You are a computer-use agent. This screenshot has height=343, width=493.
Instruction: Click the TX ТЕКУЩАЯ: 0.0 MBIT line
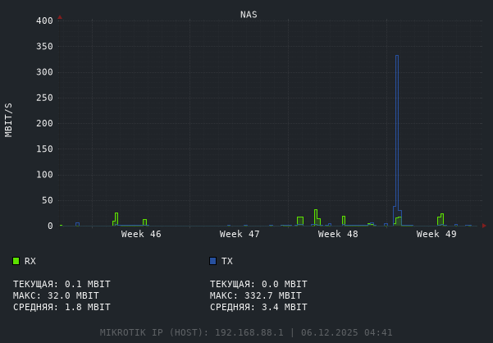(x=258, y=284)
